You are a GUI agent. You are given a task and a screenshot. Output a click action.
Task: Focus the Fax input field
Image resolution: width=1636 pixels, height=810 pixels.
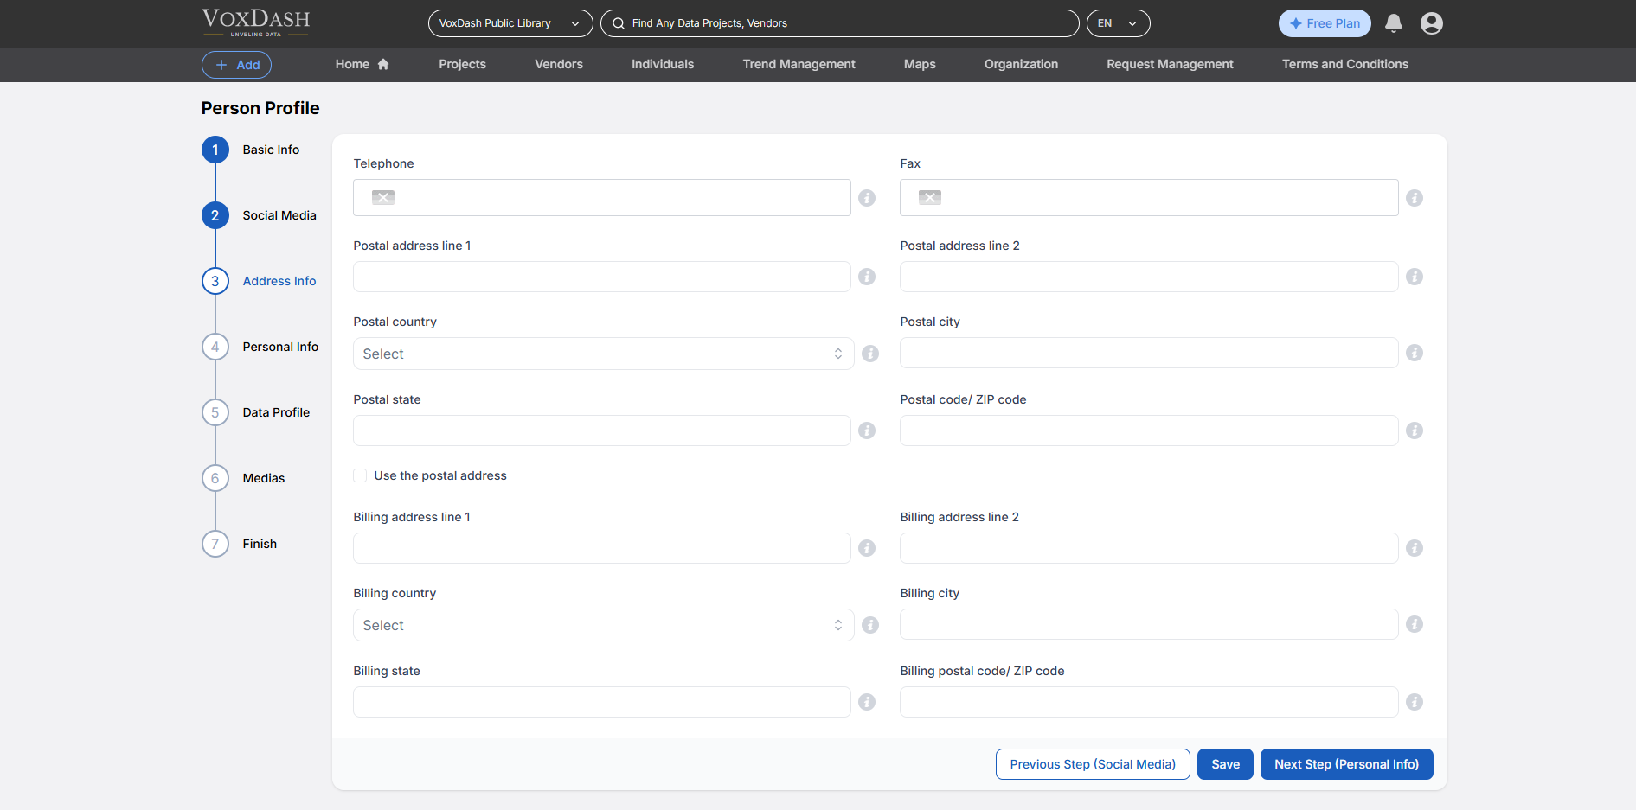[1149, 197]
